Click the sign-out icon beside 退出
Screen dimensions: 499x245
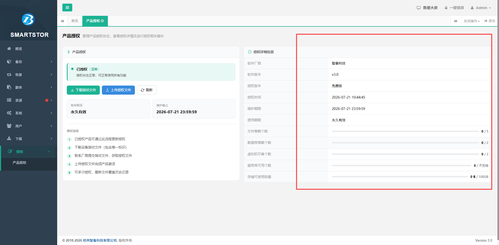(486, 21)
